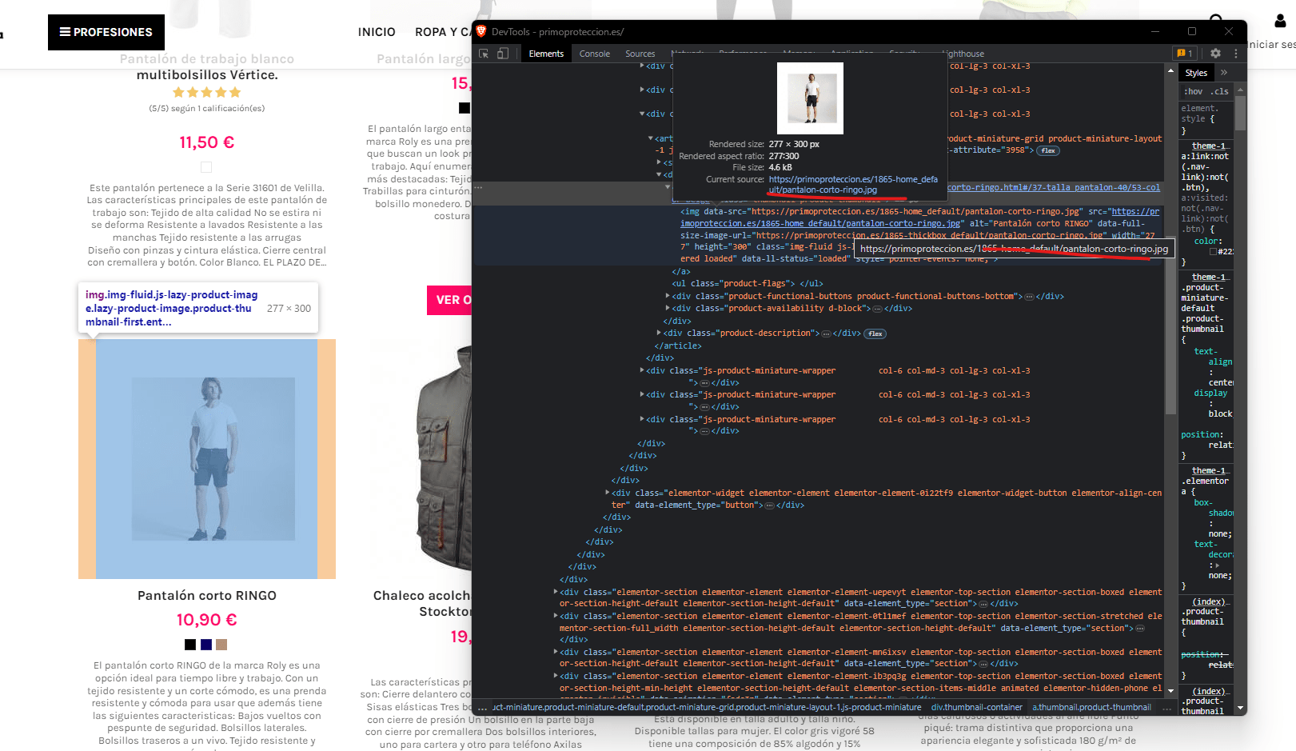Click the flex badge on the article element

(x=1048, y=150)
